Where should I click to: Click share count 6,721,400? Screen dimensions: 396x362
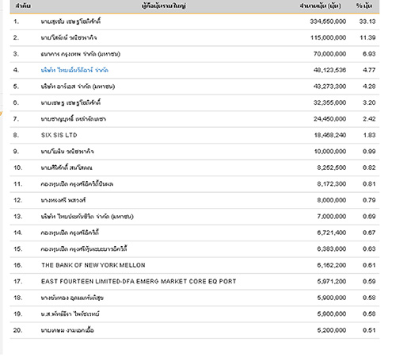(332, 233)
